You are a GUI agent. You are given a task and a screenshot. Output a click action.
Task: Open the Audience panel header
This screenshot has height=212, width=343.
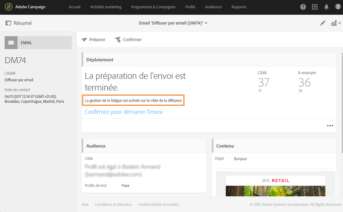[144, 146]
